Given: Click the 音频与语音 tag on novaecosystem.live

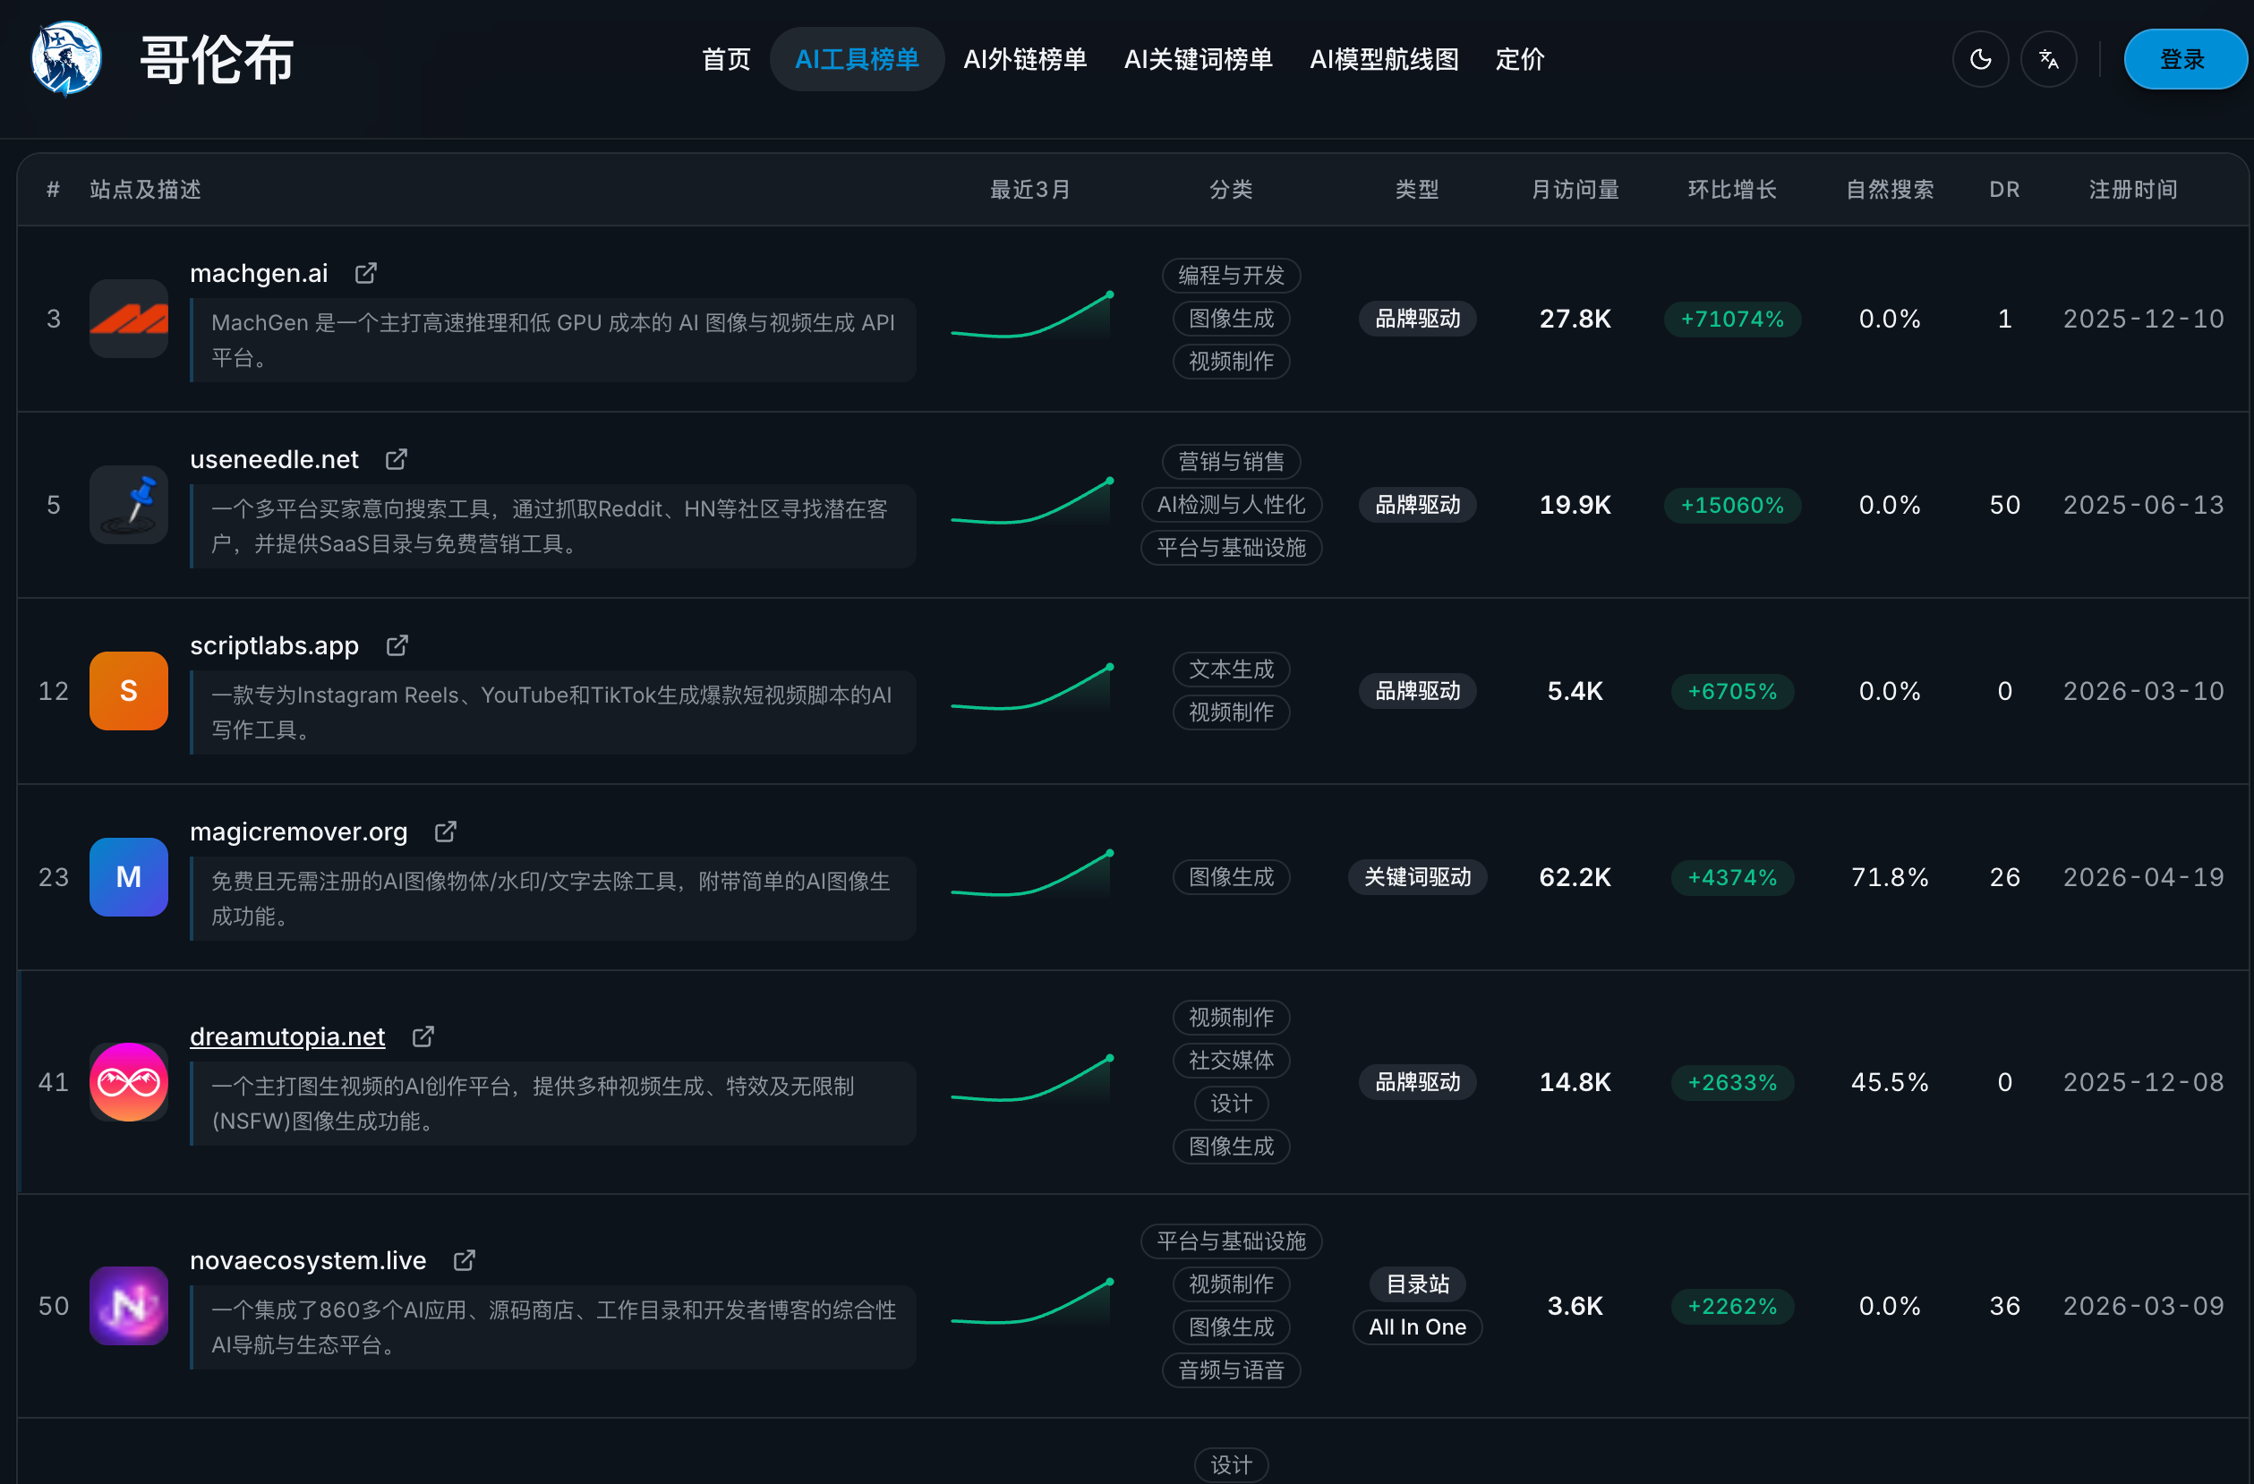Looking at the screenshot, I should point(1231,1370).
